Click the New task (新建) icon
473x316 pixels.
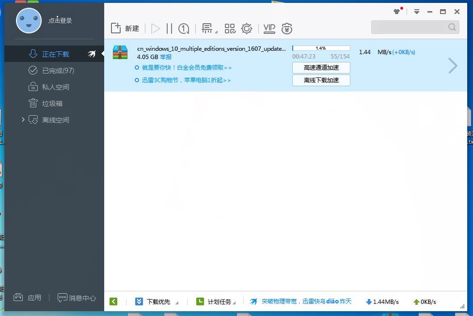[x=116, y=29]
